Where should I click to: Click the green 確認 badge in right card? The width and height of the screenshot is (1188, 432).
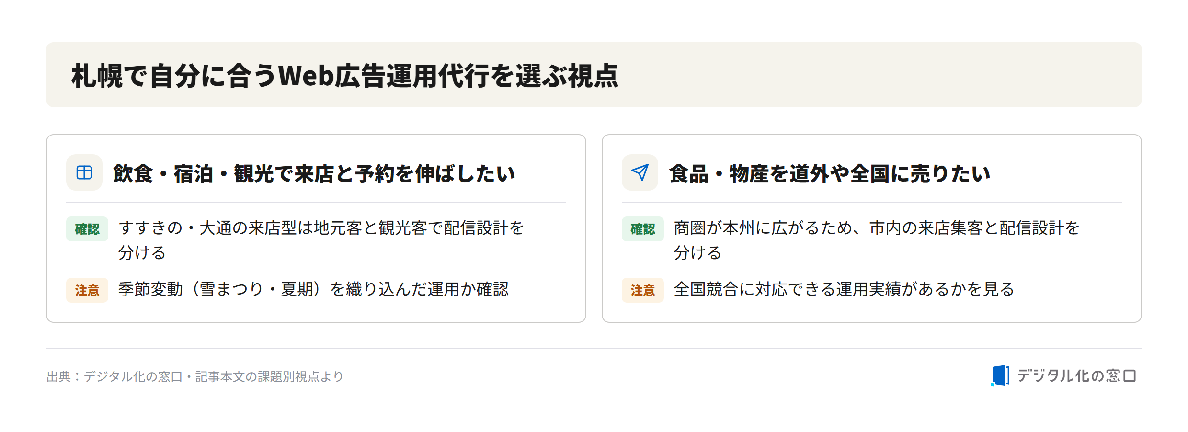coord(643,229)
